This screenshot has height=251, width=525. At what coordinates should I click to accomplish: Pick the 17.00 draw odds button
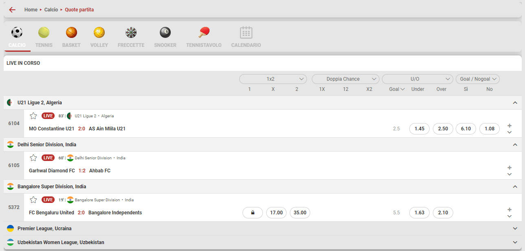click(276, 213)
